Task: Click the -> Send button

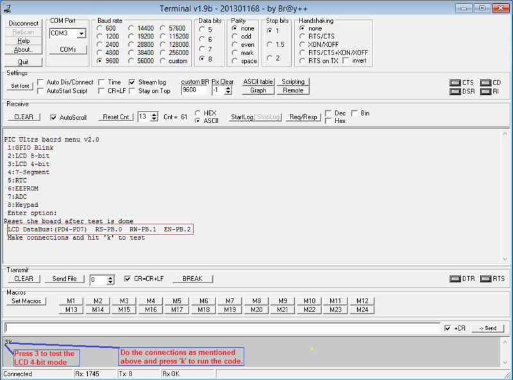Action: 488,328
